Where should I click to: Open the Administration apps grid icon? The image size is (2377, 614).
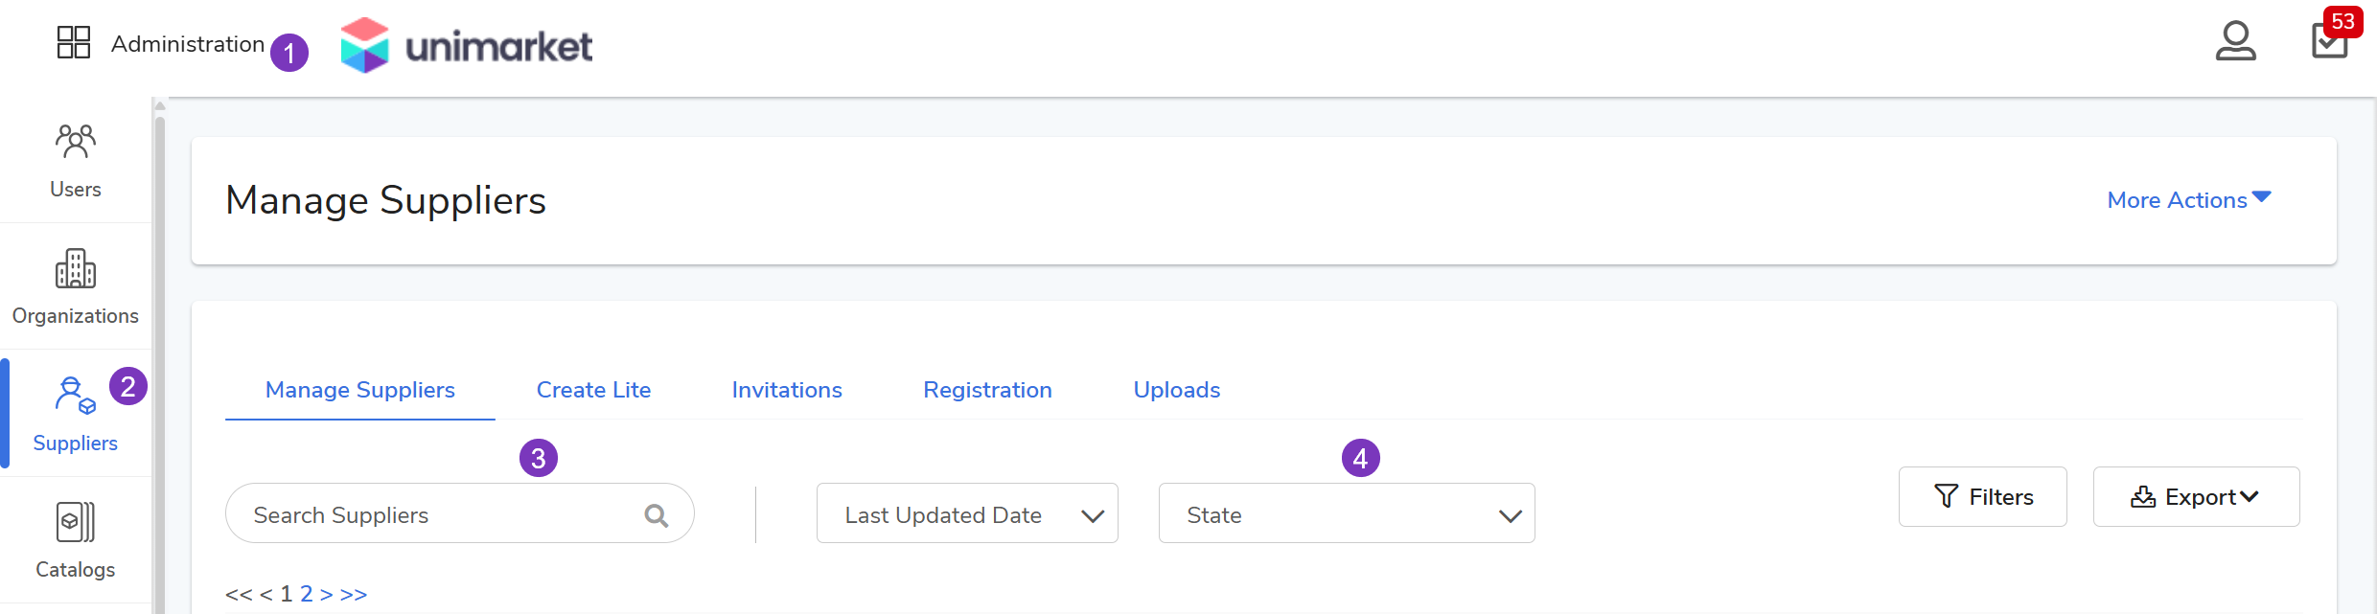pos(74,43)
